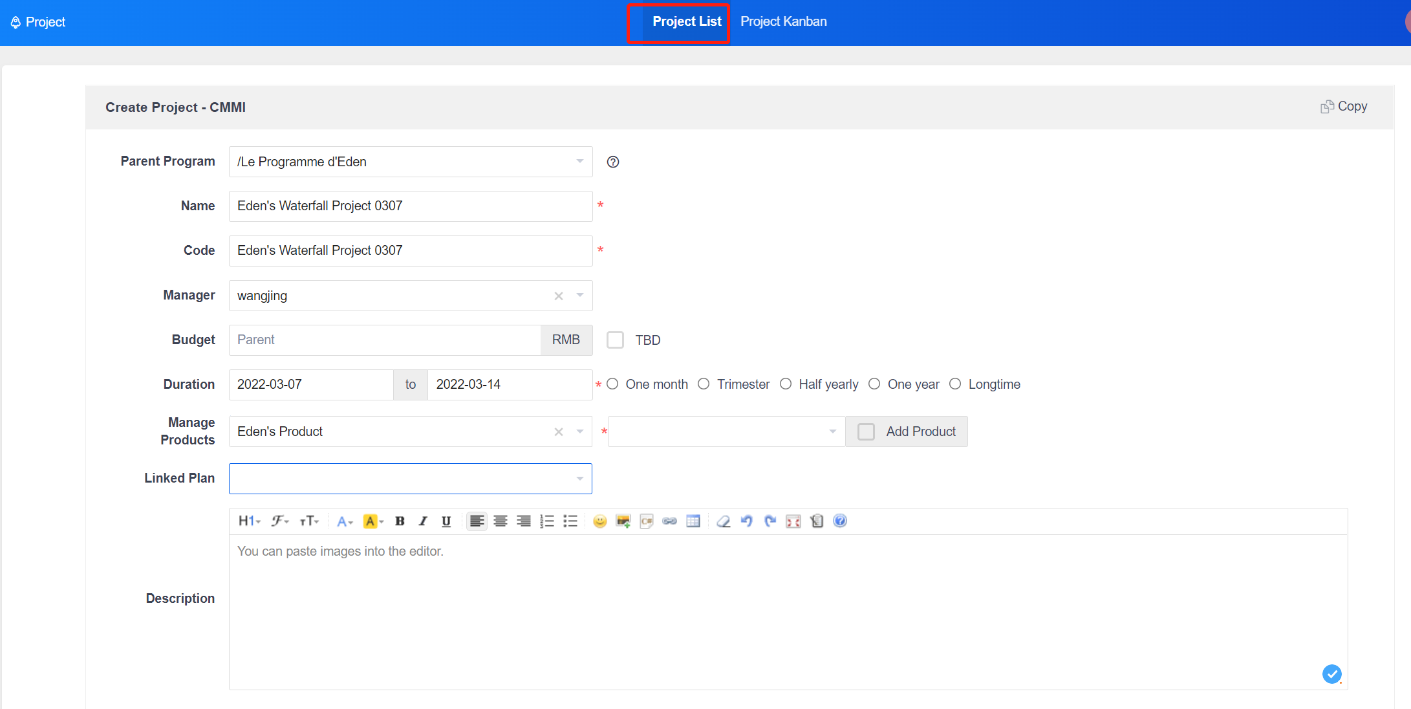
Task: Open the H1 heading style dropdown
Action: (249, 521)
